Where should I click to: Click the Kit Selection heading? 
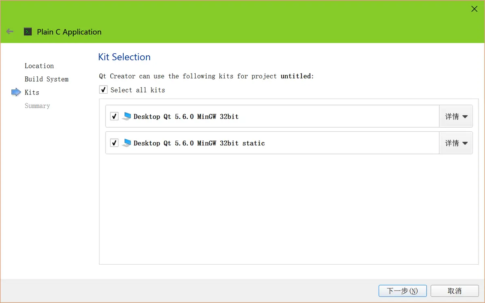click(124, 57)
